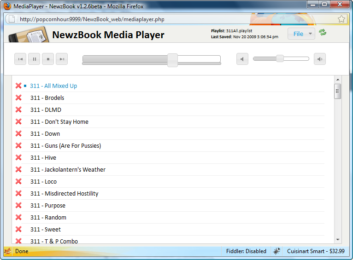The image size is (353, 260).
Task: Click the Playlist: 311All.playlist label
Action: point(231,31)
